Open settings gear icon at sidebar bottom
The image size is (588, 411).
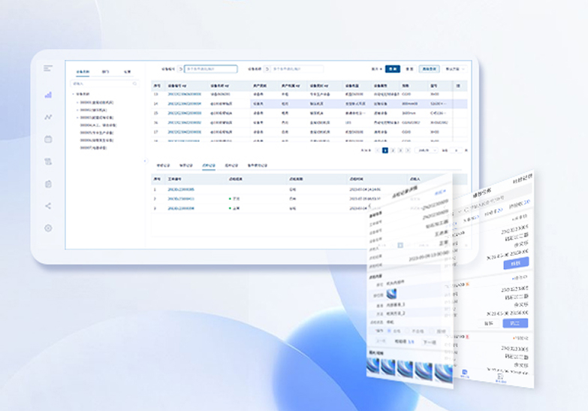pos(48,228)
